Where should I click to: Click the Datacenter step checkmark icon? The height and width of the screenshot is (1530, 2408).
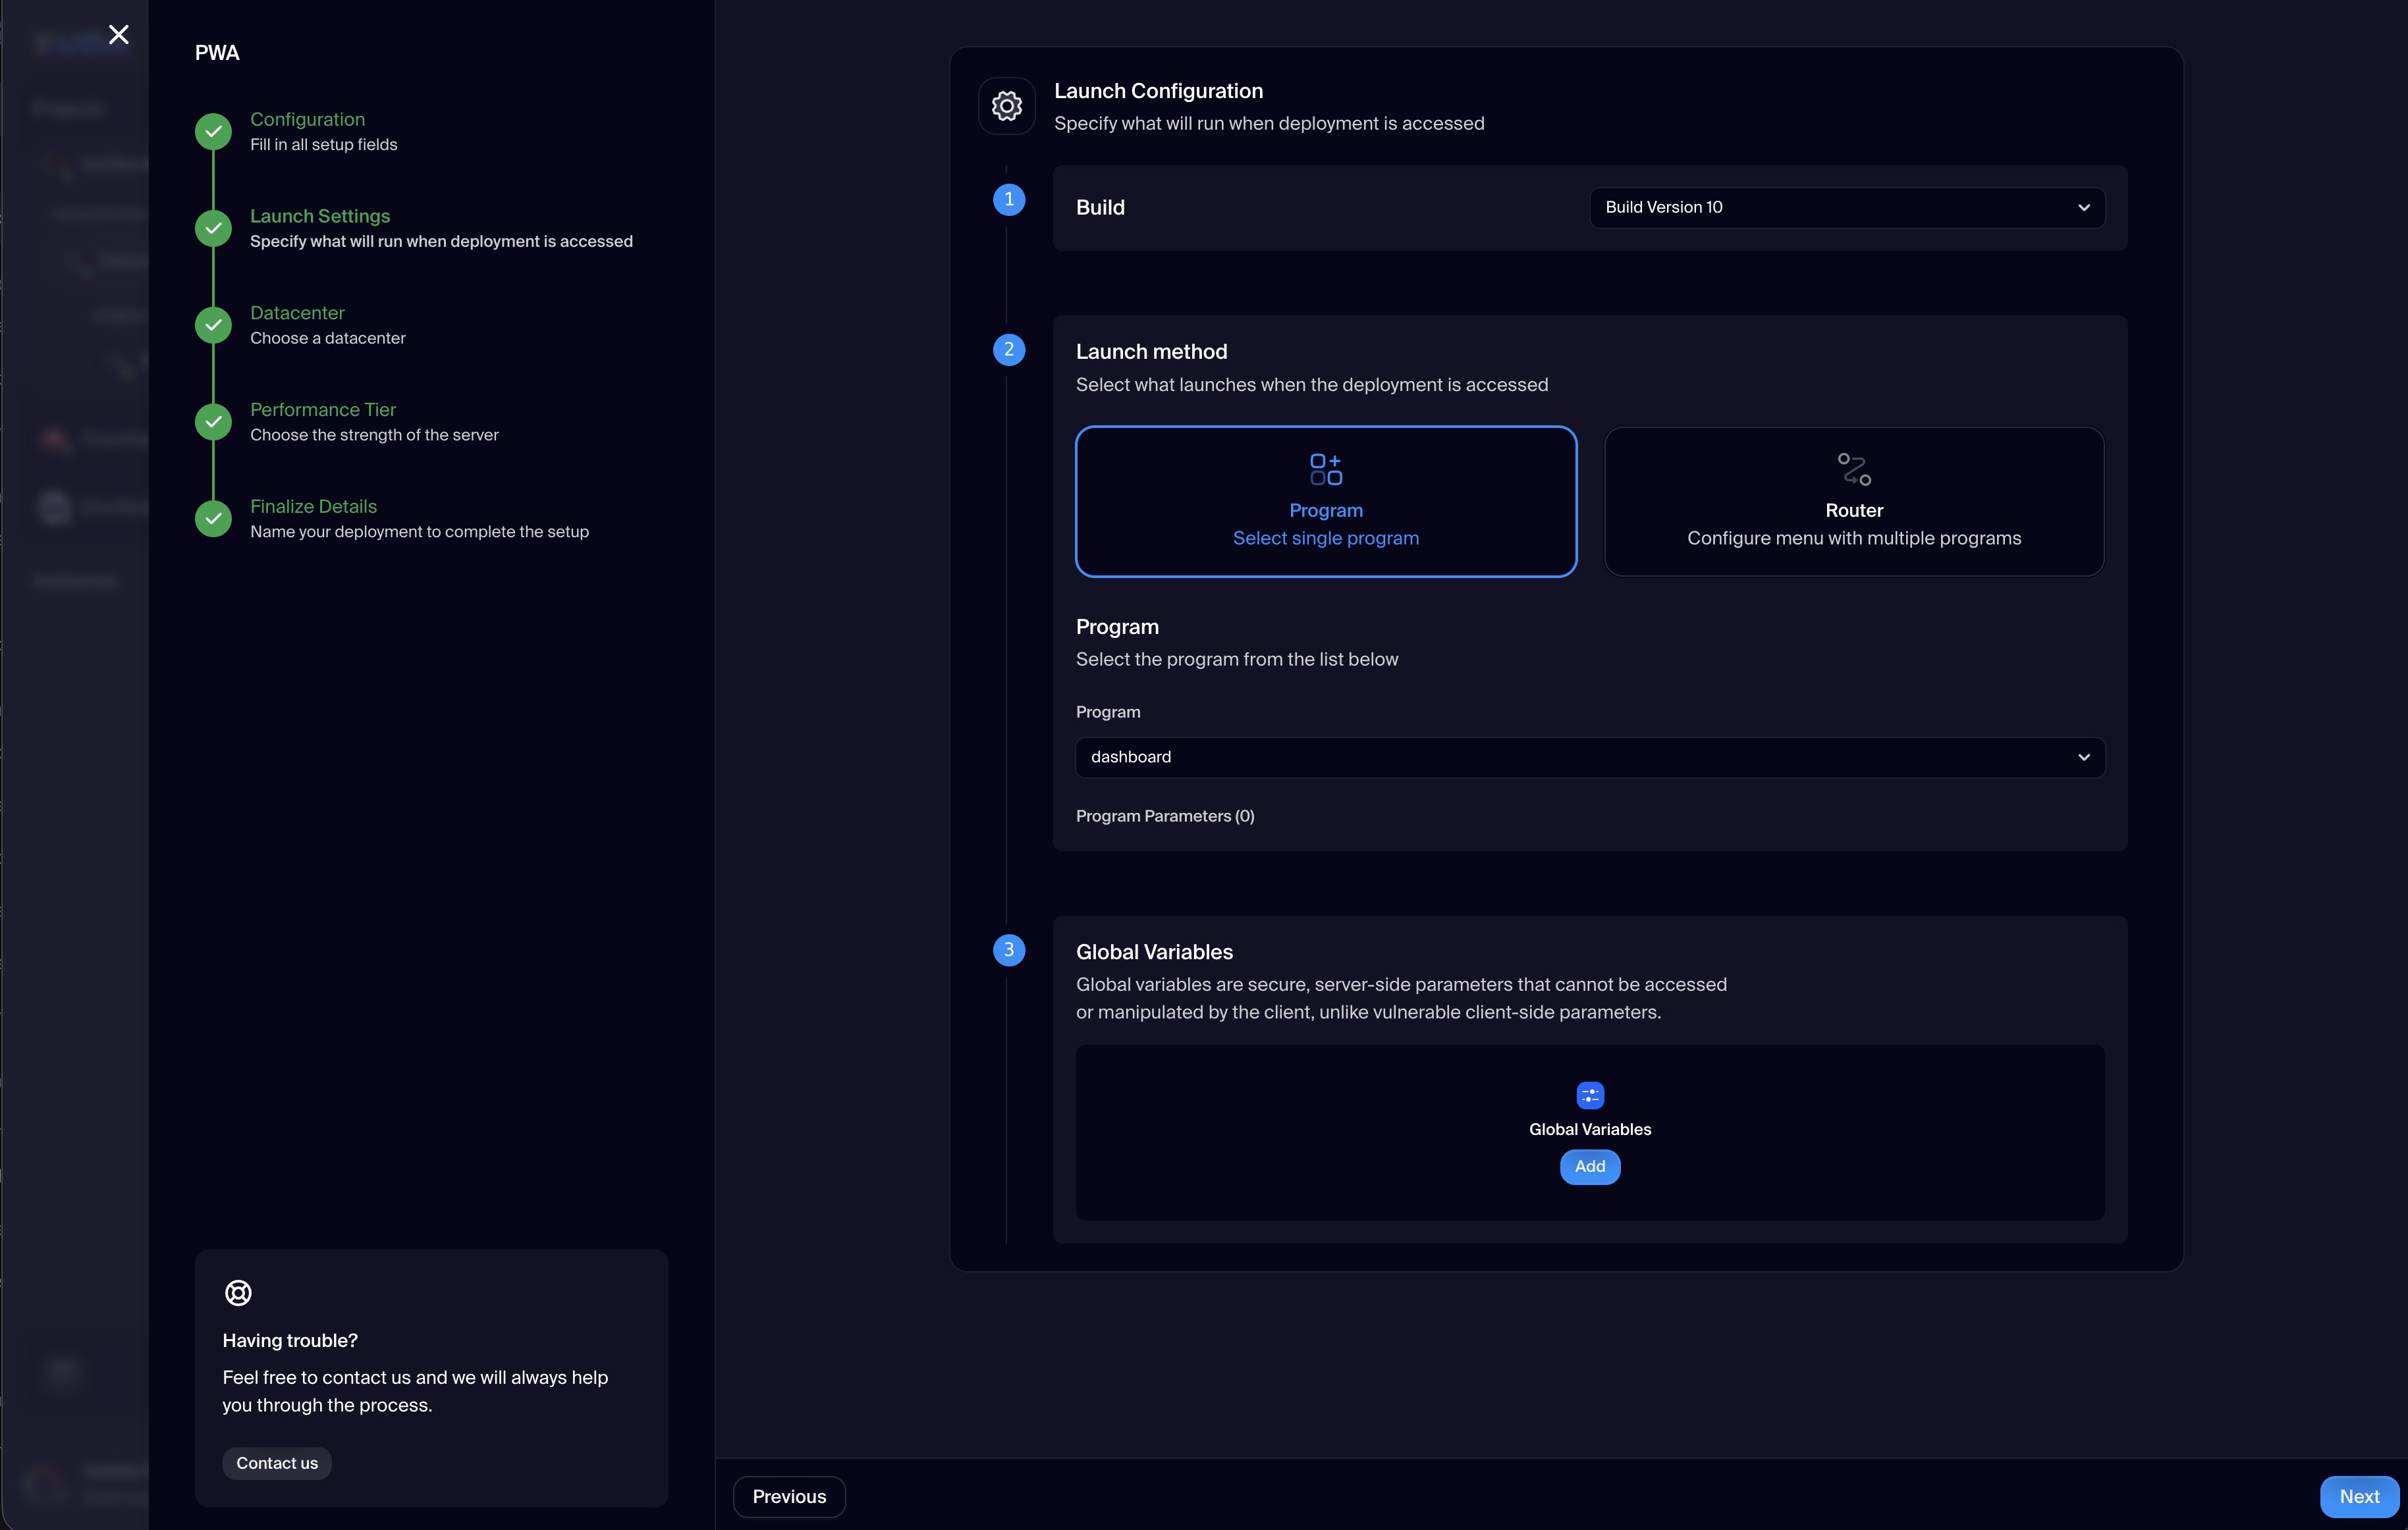click(x=213, y=325)
